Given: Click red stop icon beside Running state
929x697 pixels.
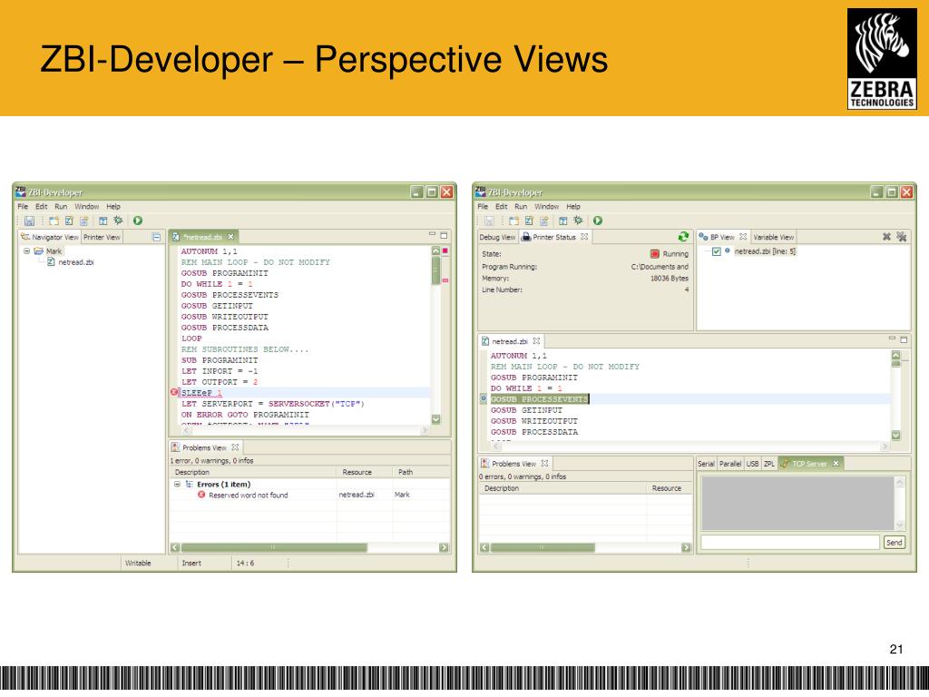Looking at the screenshot, I should pyautogui.click(x=655, y=254).
